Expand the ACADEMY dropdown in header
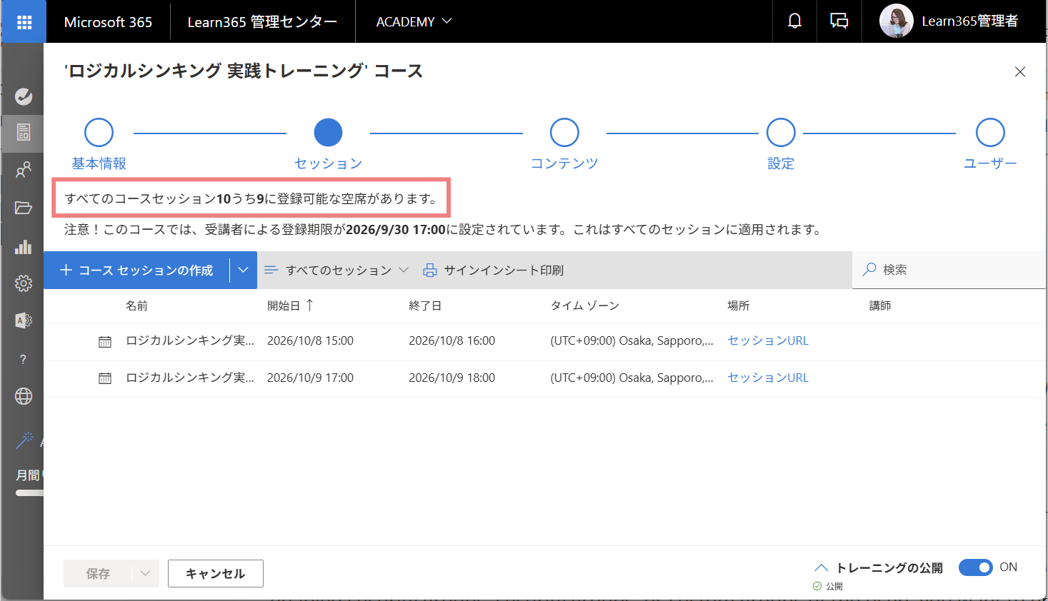The image size is (1048, 601). coord(414,21)
